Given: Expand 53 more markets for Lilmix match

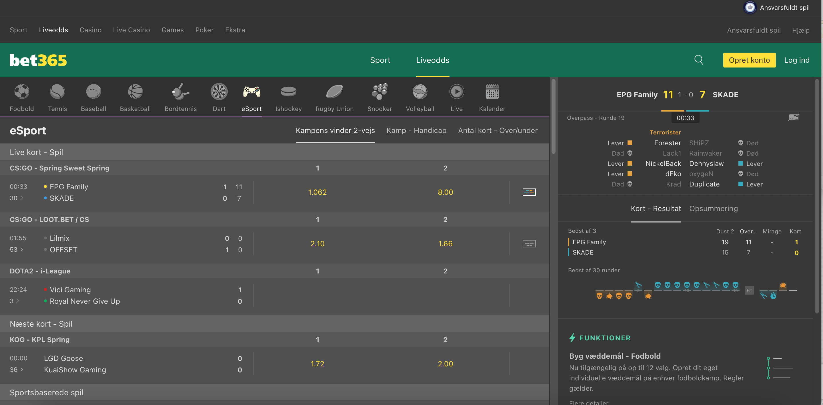Looking at the screenshot, I should tap(16, 250).
